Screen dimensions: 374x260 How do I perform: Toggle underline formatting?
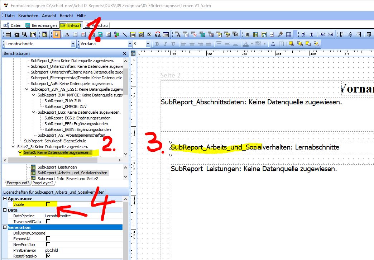tap(173, 44)
